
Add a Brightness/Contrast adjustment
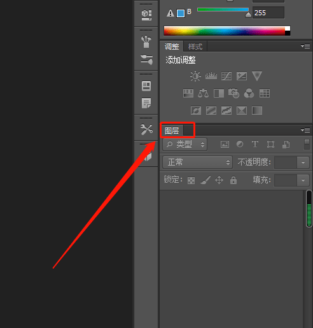click(195, 76)
